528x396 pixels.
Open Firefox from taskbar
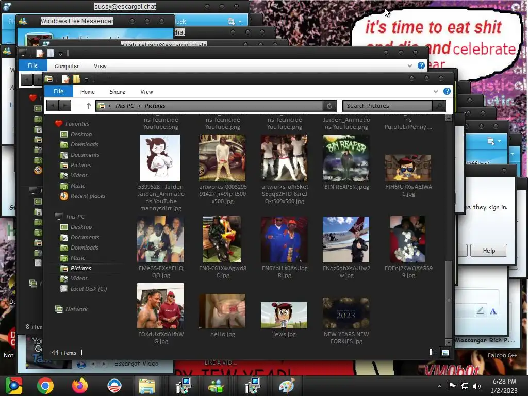80,386
